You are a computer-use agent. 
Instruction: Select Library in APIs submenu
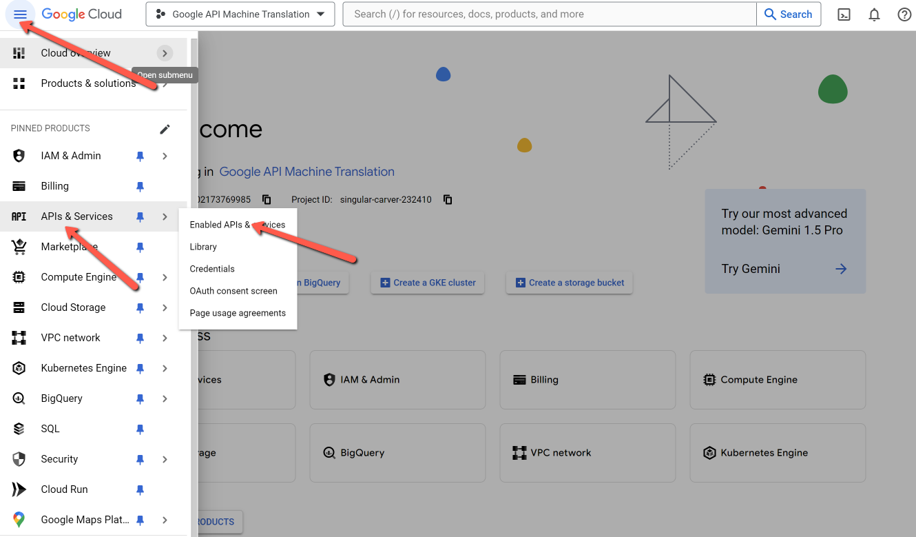[x=238, y=247]
